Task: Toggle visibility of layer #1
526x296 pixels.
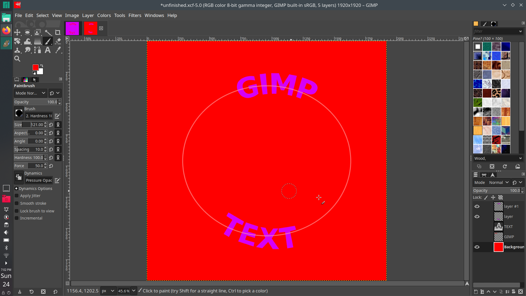Action: tap(477, 206)
